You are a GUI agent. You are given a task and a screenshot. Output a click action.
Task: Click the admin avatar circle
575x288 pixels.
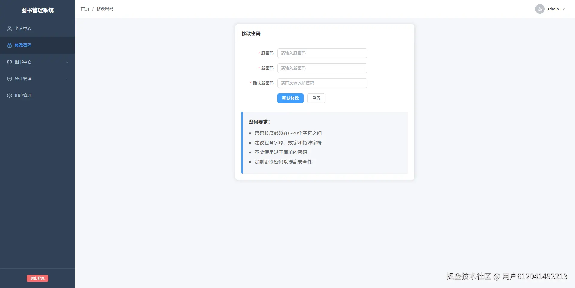point(540,9)
